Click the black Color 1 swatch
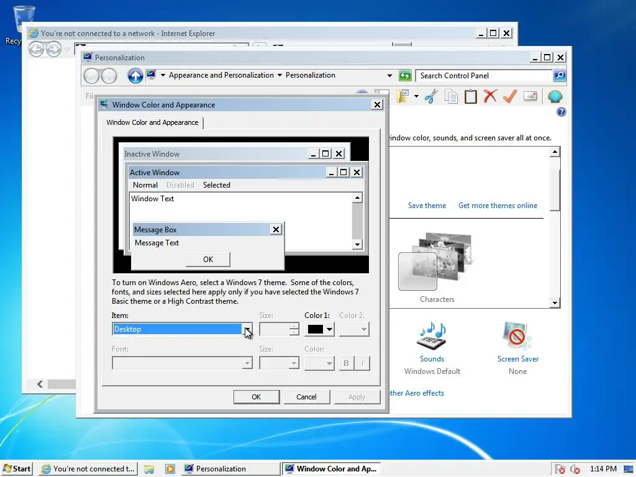The height and width of the screenshot is (477, 636). pos(315,329)
